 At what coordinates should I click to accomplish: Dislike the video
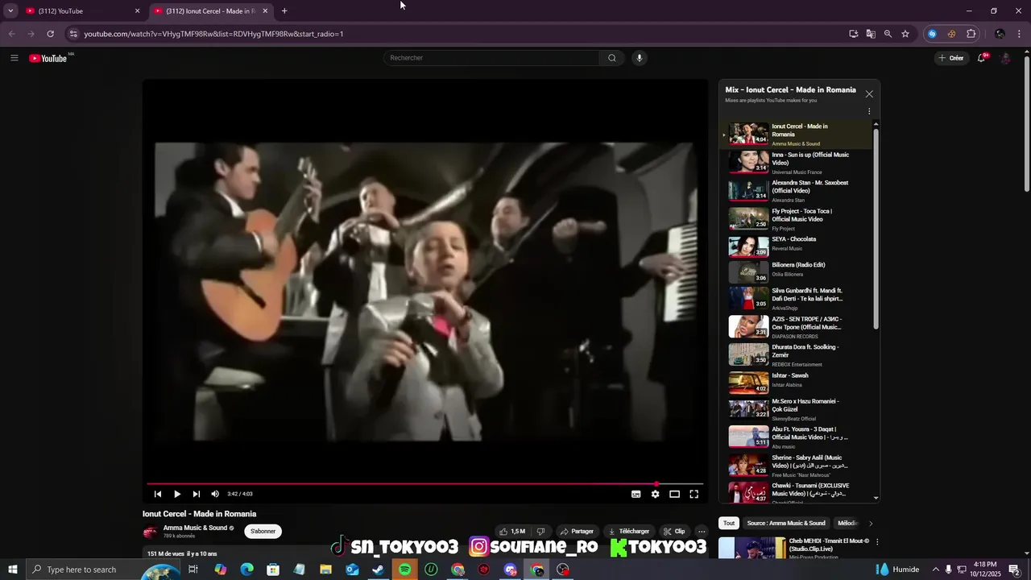(540, 532)
